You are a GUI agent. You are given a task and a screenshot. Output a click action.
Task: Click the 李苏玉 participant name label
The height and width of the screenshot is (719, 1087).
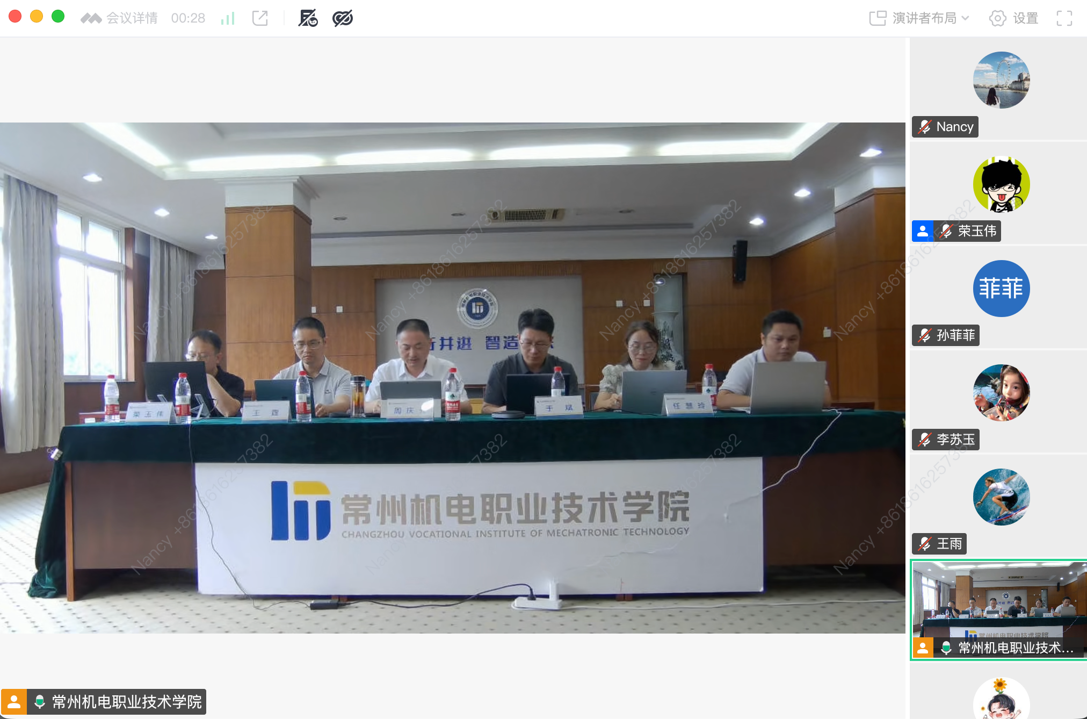956,440
